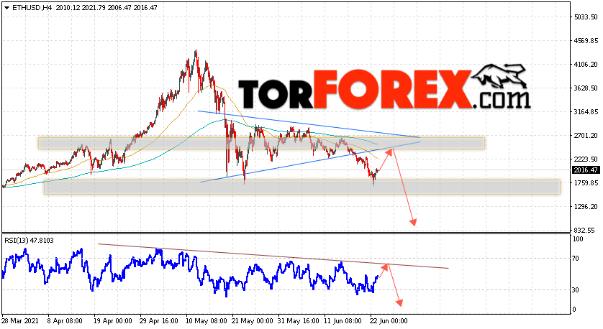Viewport: 603px width, 329px height.
Task: Click the 4569.85 price axis label
Action: point(586,41)
